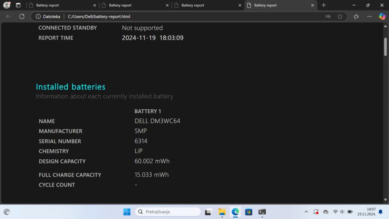Reload the battery report page
This screenshot has height=219, width=389.
click(x=22, y=17)
